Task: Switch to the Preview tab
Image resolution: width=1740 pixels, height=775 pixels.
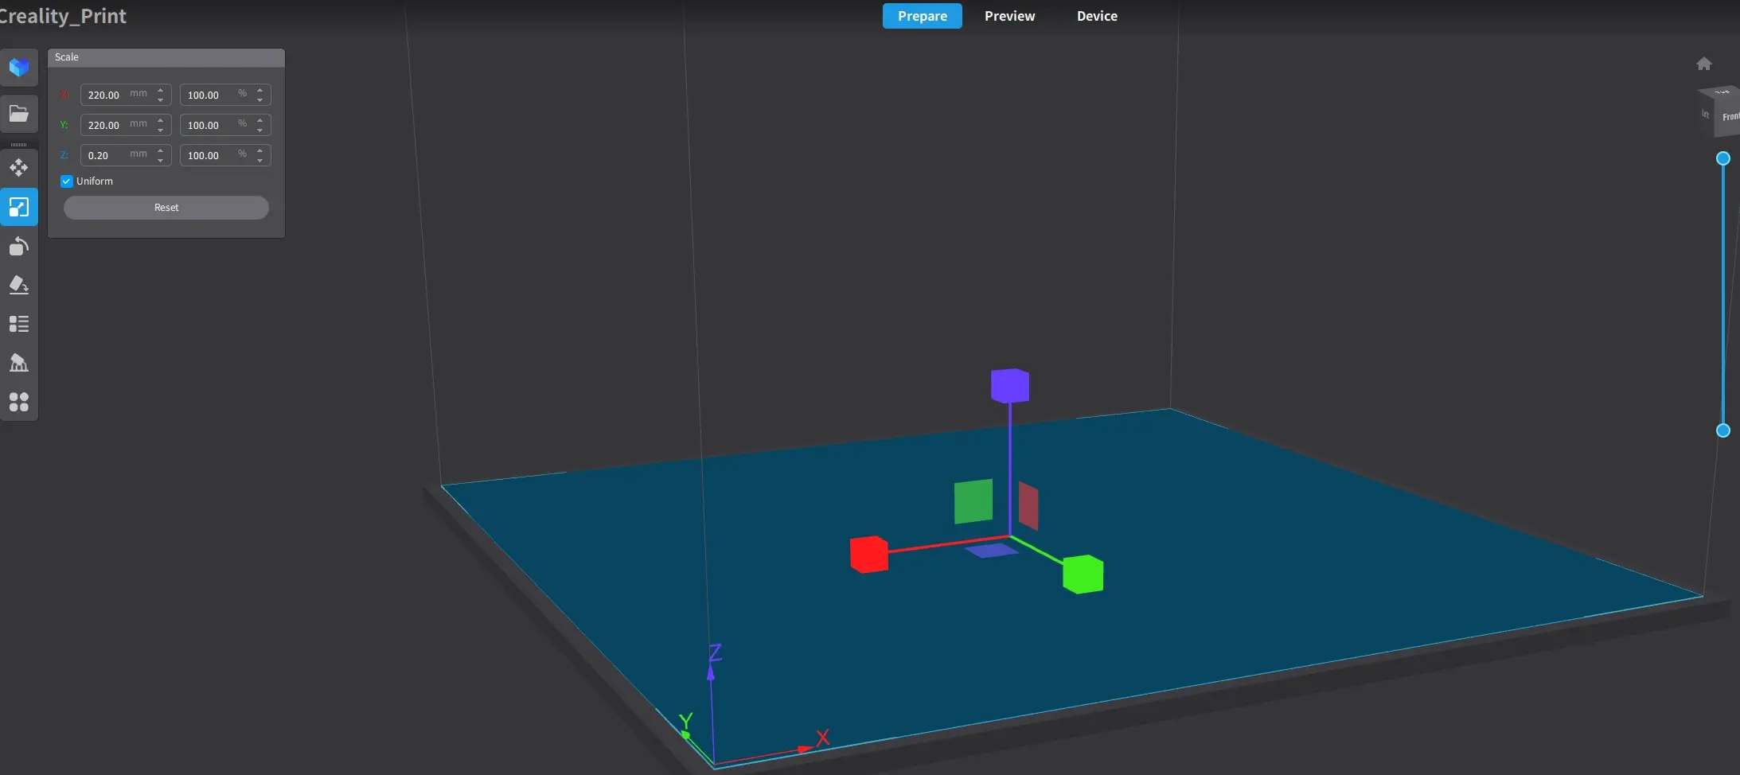Action: pyautogui.click(x=1009, y=16)
